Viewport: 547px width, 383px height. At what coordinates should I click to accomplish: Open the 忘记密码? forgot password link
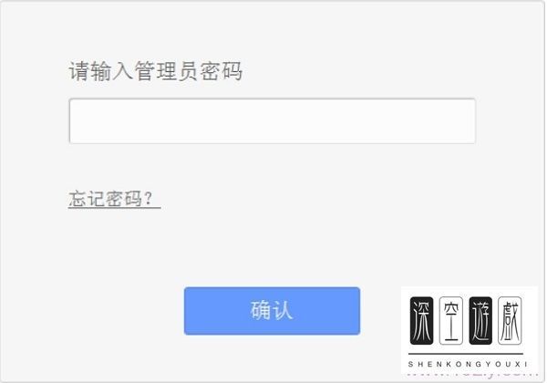click(x=115, y=199)
